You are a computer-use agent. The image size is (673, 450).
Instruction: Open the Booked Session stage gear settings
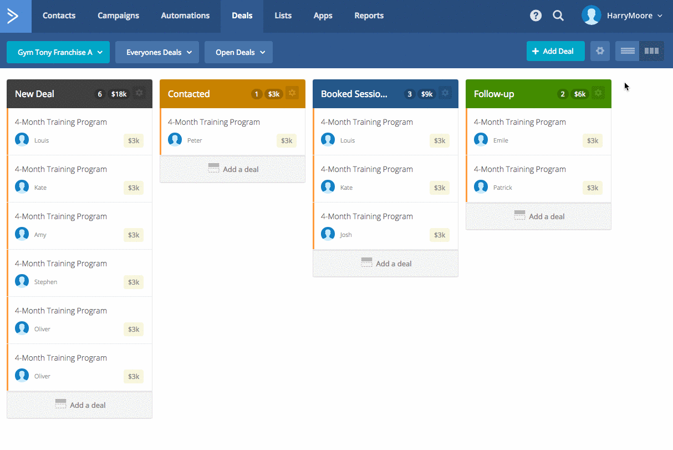[x=445, y=93]
